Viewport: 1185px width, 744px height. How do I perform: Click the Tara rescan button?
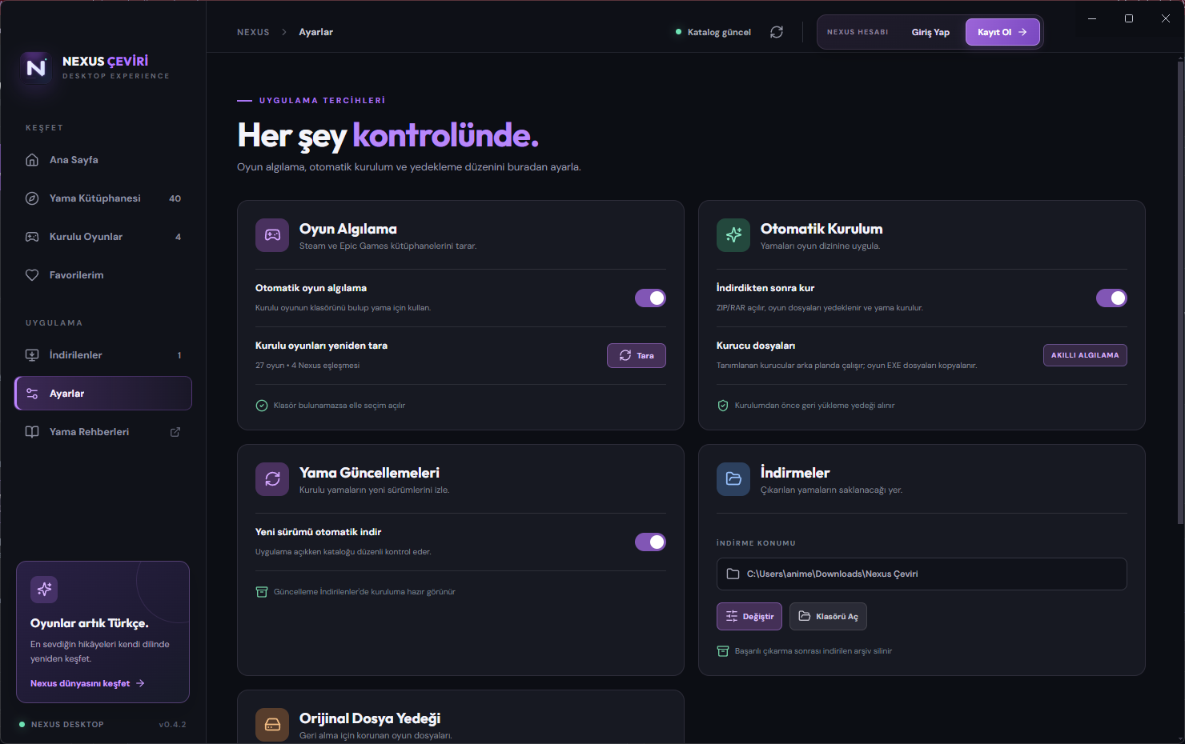pos(637,355)
